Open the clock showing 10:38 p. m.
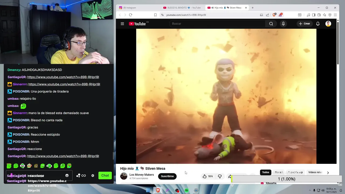 click(x=331, y=190)
